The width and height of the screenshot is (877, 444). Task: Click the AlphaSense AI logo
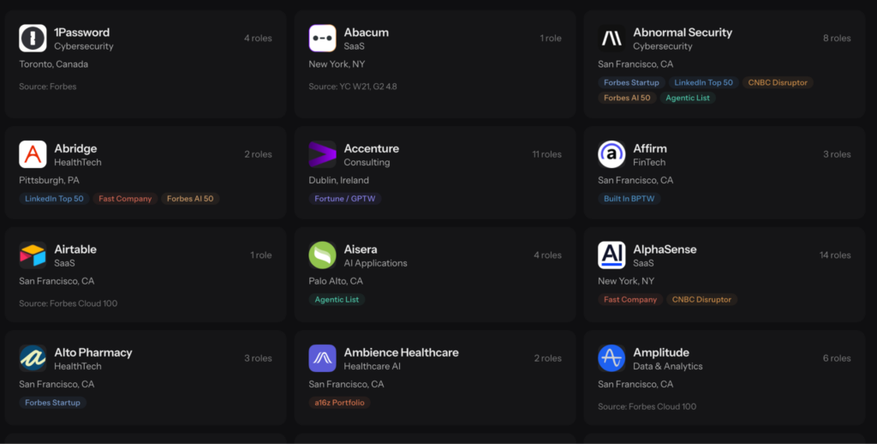[612, 255]
